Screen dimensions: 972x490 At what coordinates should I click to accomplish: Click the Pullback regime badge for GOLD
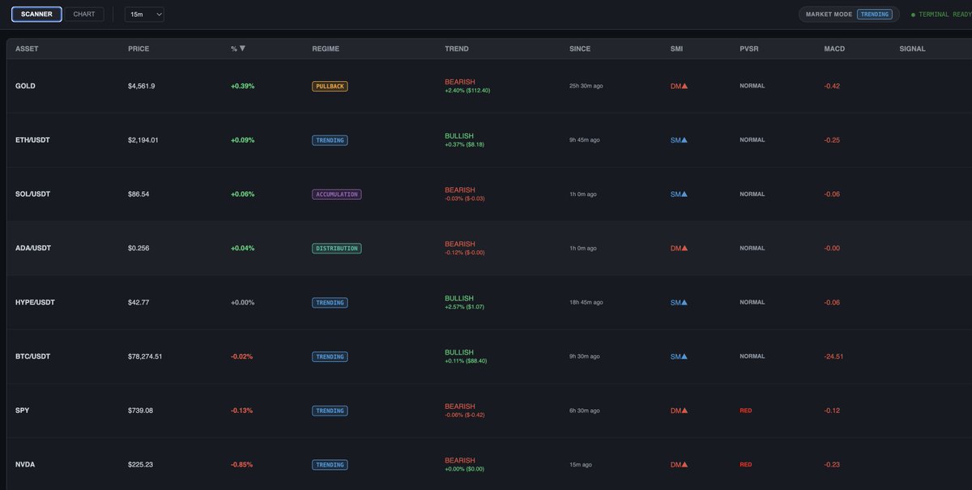point(330,86)
